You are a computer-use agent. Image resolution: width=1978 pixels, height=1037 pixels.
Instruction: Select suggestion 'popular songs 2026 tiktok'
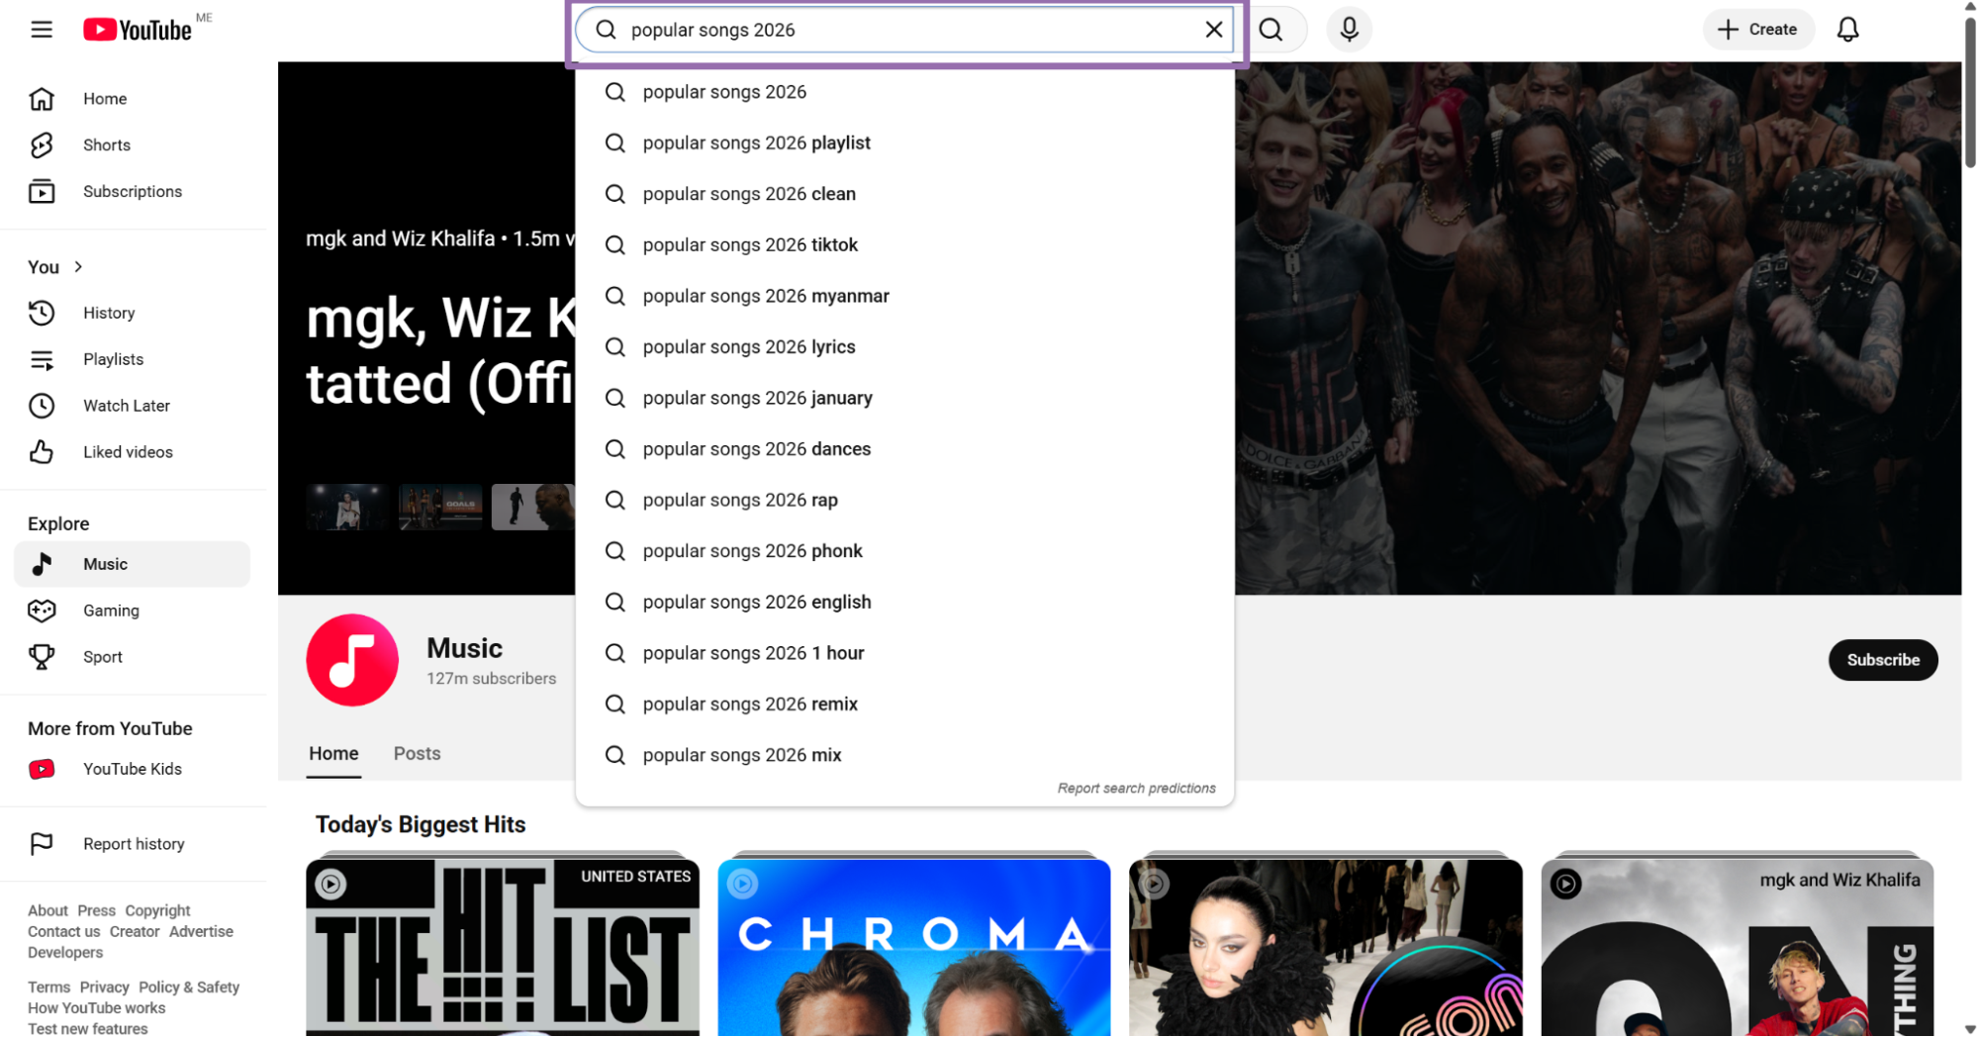[904, 245]
